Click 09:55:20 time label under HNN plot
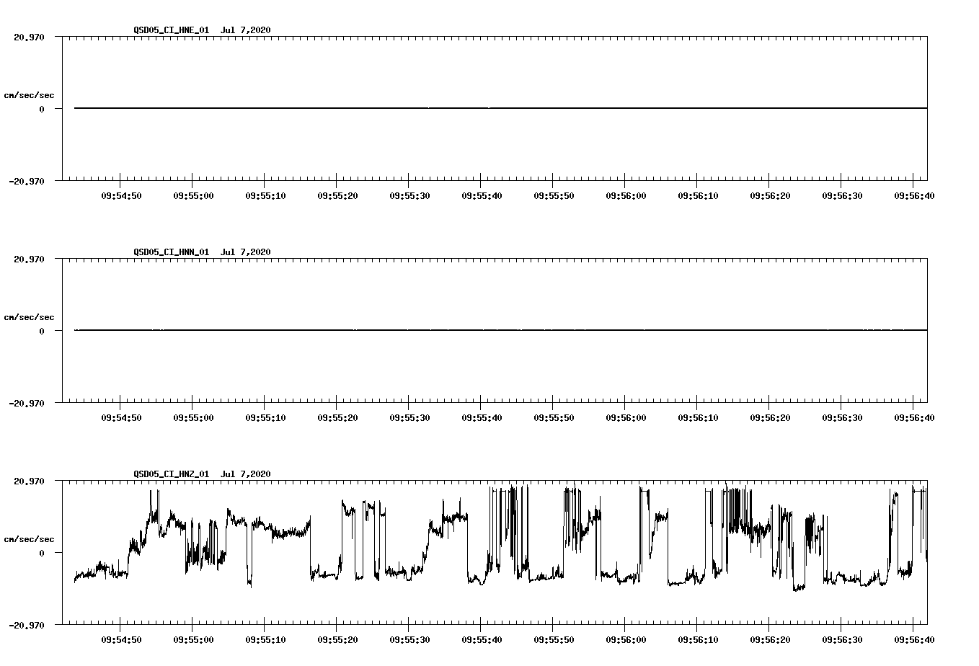 337,417
